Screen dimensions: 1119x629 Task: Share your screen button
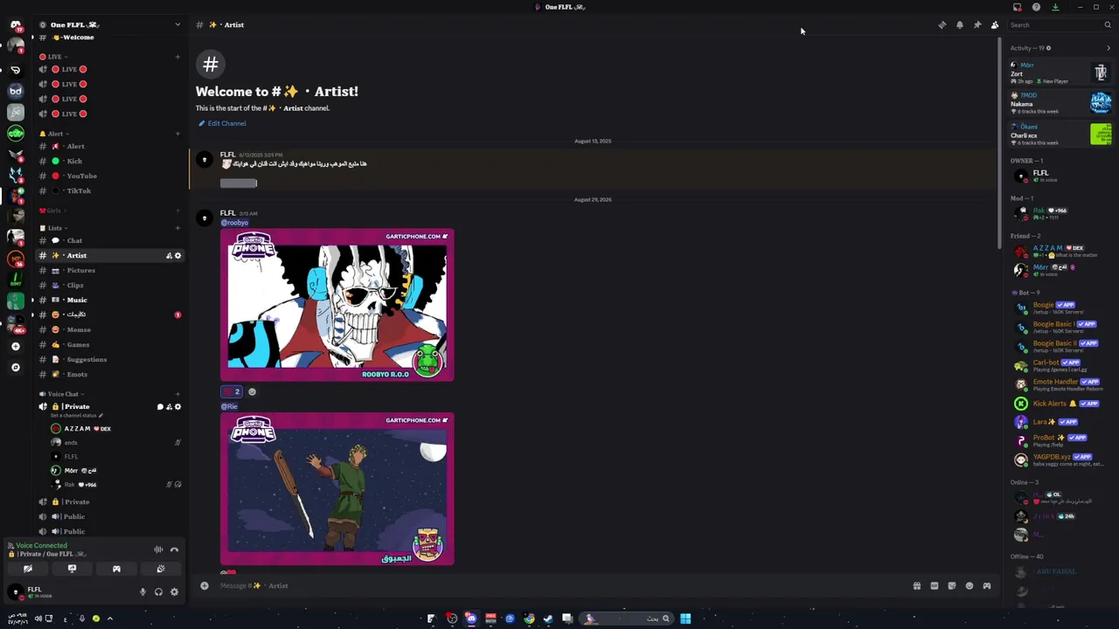click(x=72, y=569)
